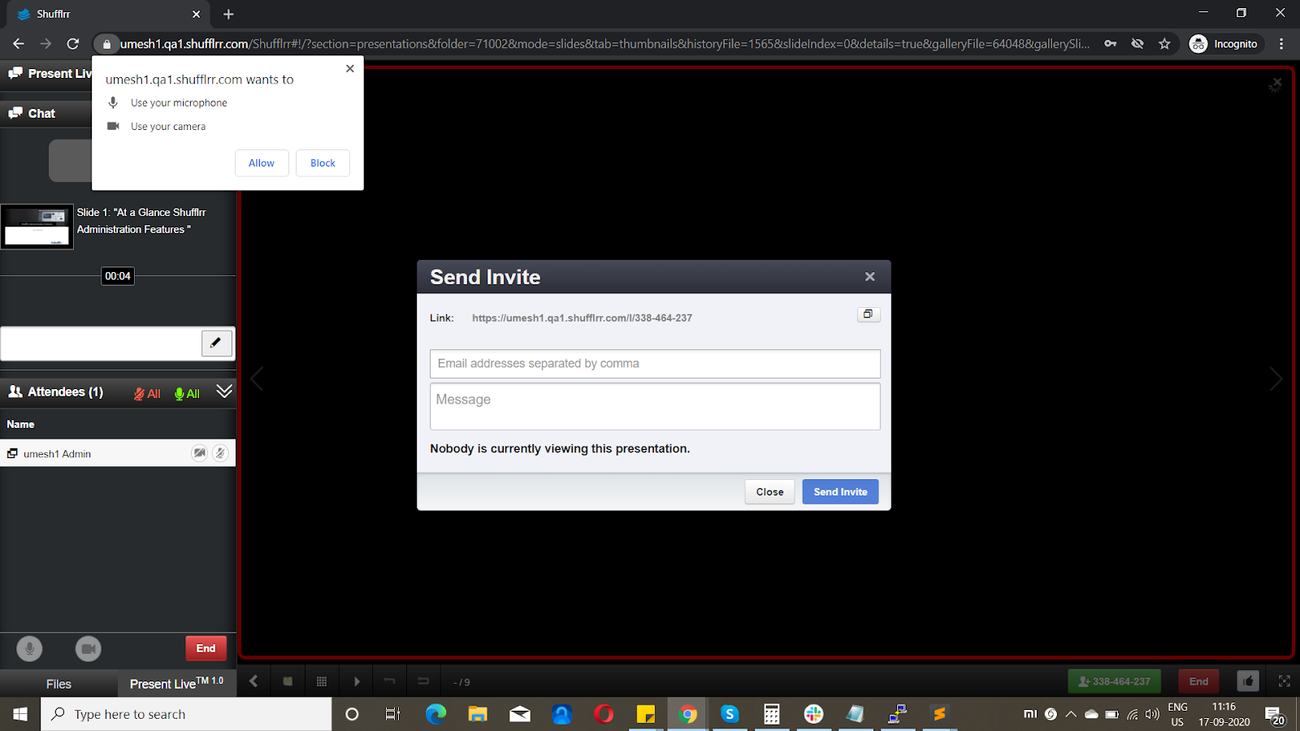This screenshot has width=1300, height=731.
Task: Copy the invite link to clipboard
Action: pos(869,314)
